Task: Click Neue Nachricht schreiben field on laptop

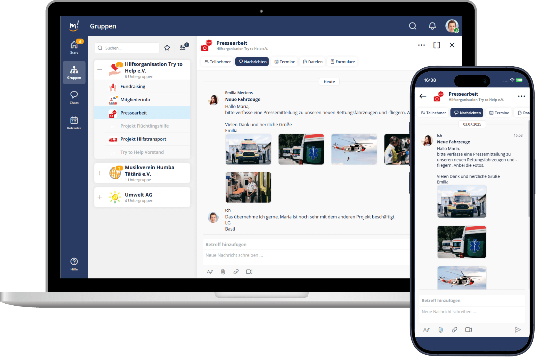Action: coord(306,257)
